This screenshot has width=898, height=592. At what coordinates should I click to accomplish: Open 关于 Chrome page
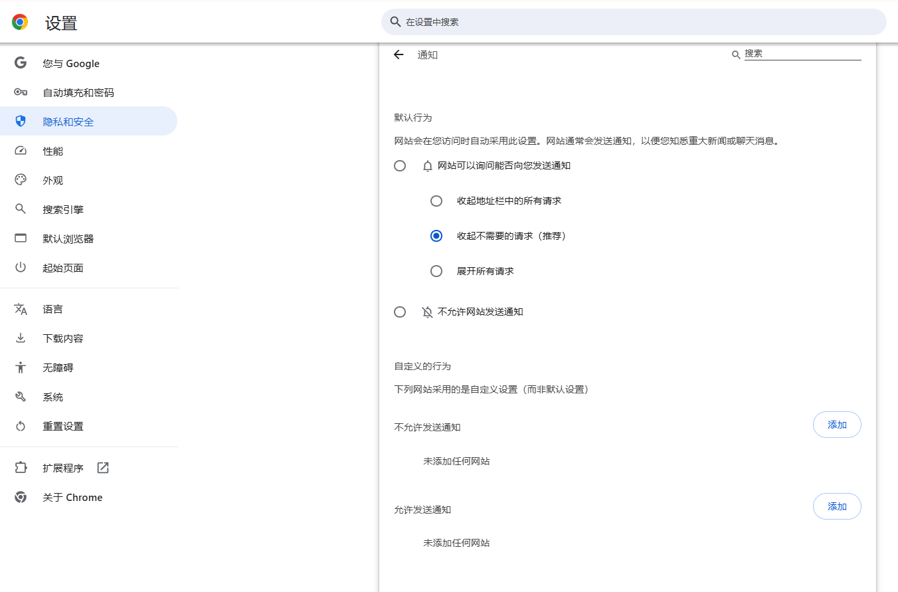coord(89,497)
